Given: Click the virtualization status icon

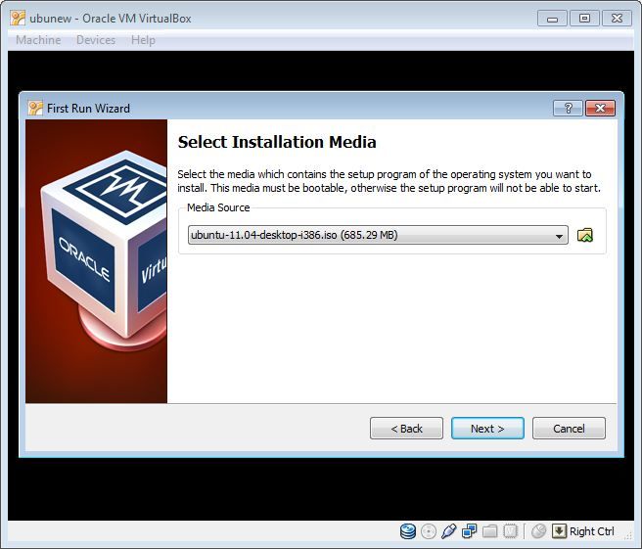Looking at the screenshot, I should coord(510,531).
